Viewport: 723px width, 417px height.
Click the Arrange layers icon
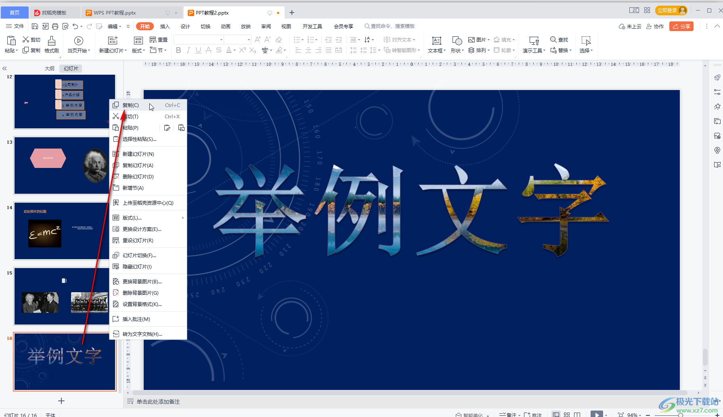[472, 50]
